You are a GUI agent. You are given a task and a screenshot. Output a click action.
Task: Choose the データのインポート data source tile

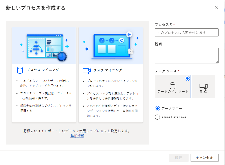point(173,87)
